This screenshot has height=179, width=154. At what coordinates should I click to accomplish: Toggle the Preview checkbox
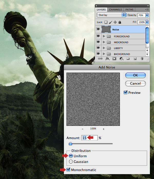pos(126,92)
